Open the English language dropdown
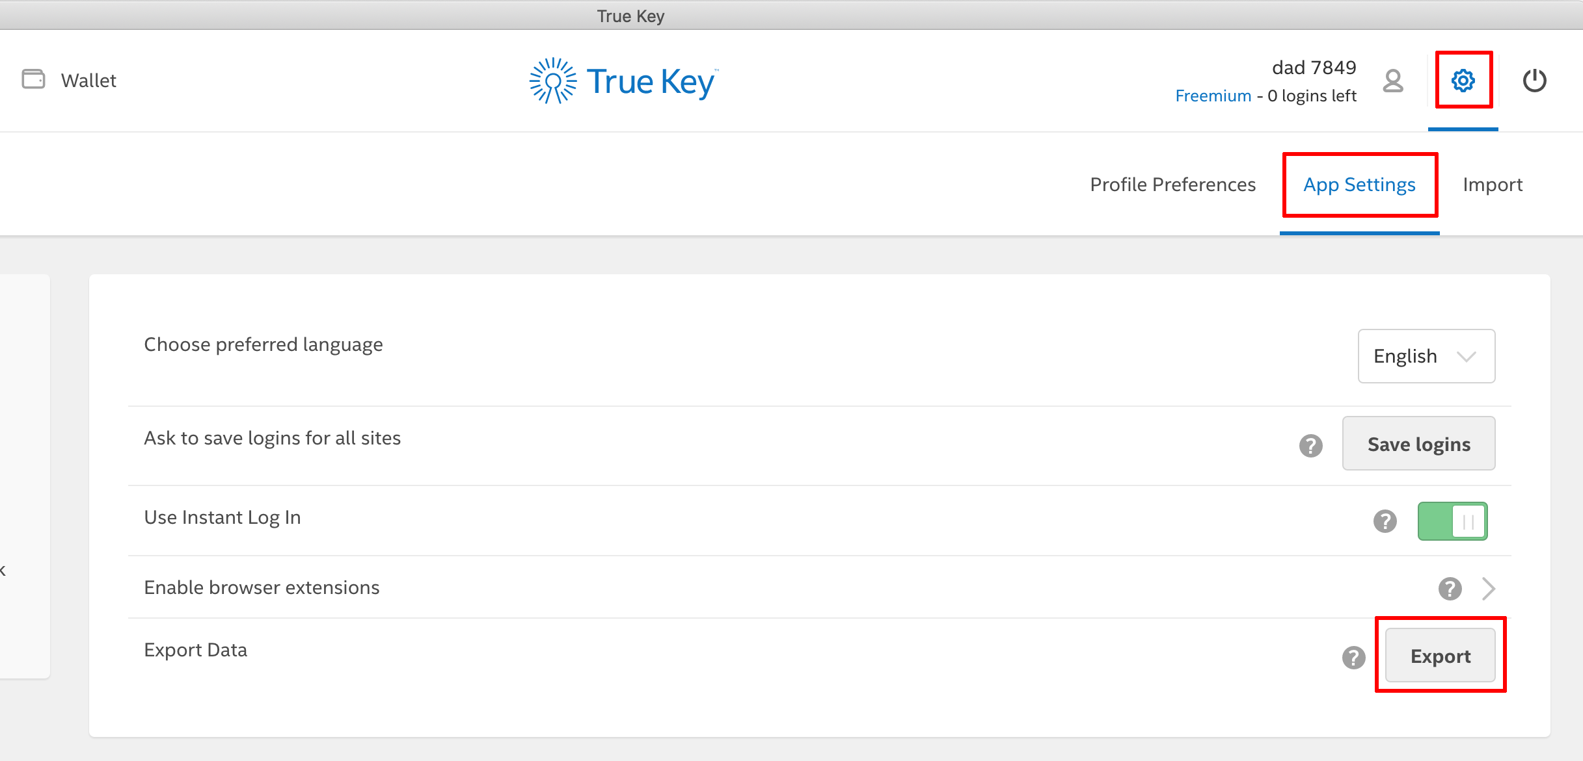Image resolution: width=1583 pixels, height=761 pixels. [x=1426, y=356]
